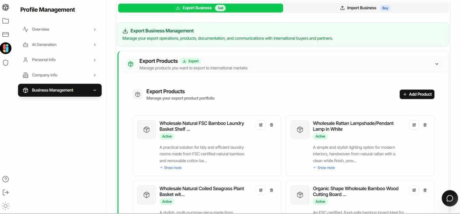Click the edit icon on the Bamboo Cutting Board card

click(414, 190)
